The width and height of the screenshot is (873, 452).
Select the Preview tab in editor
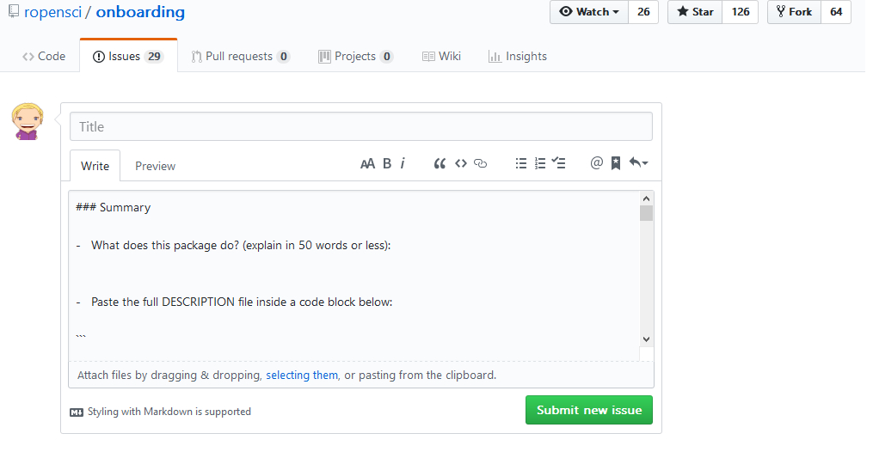[x=156, y=166]
